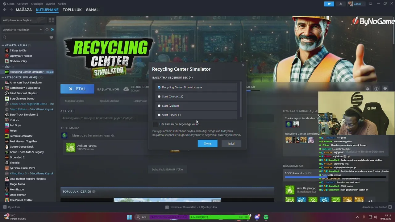
Task: Select the Start (DirectX 11) launch option
Action: [x=196, y=97]
